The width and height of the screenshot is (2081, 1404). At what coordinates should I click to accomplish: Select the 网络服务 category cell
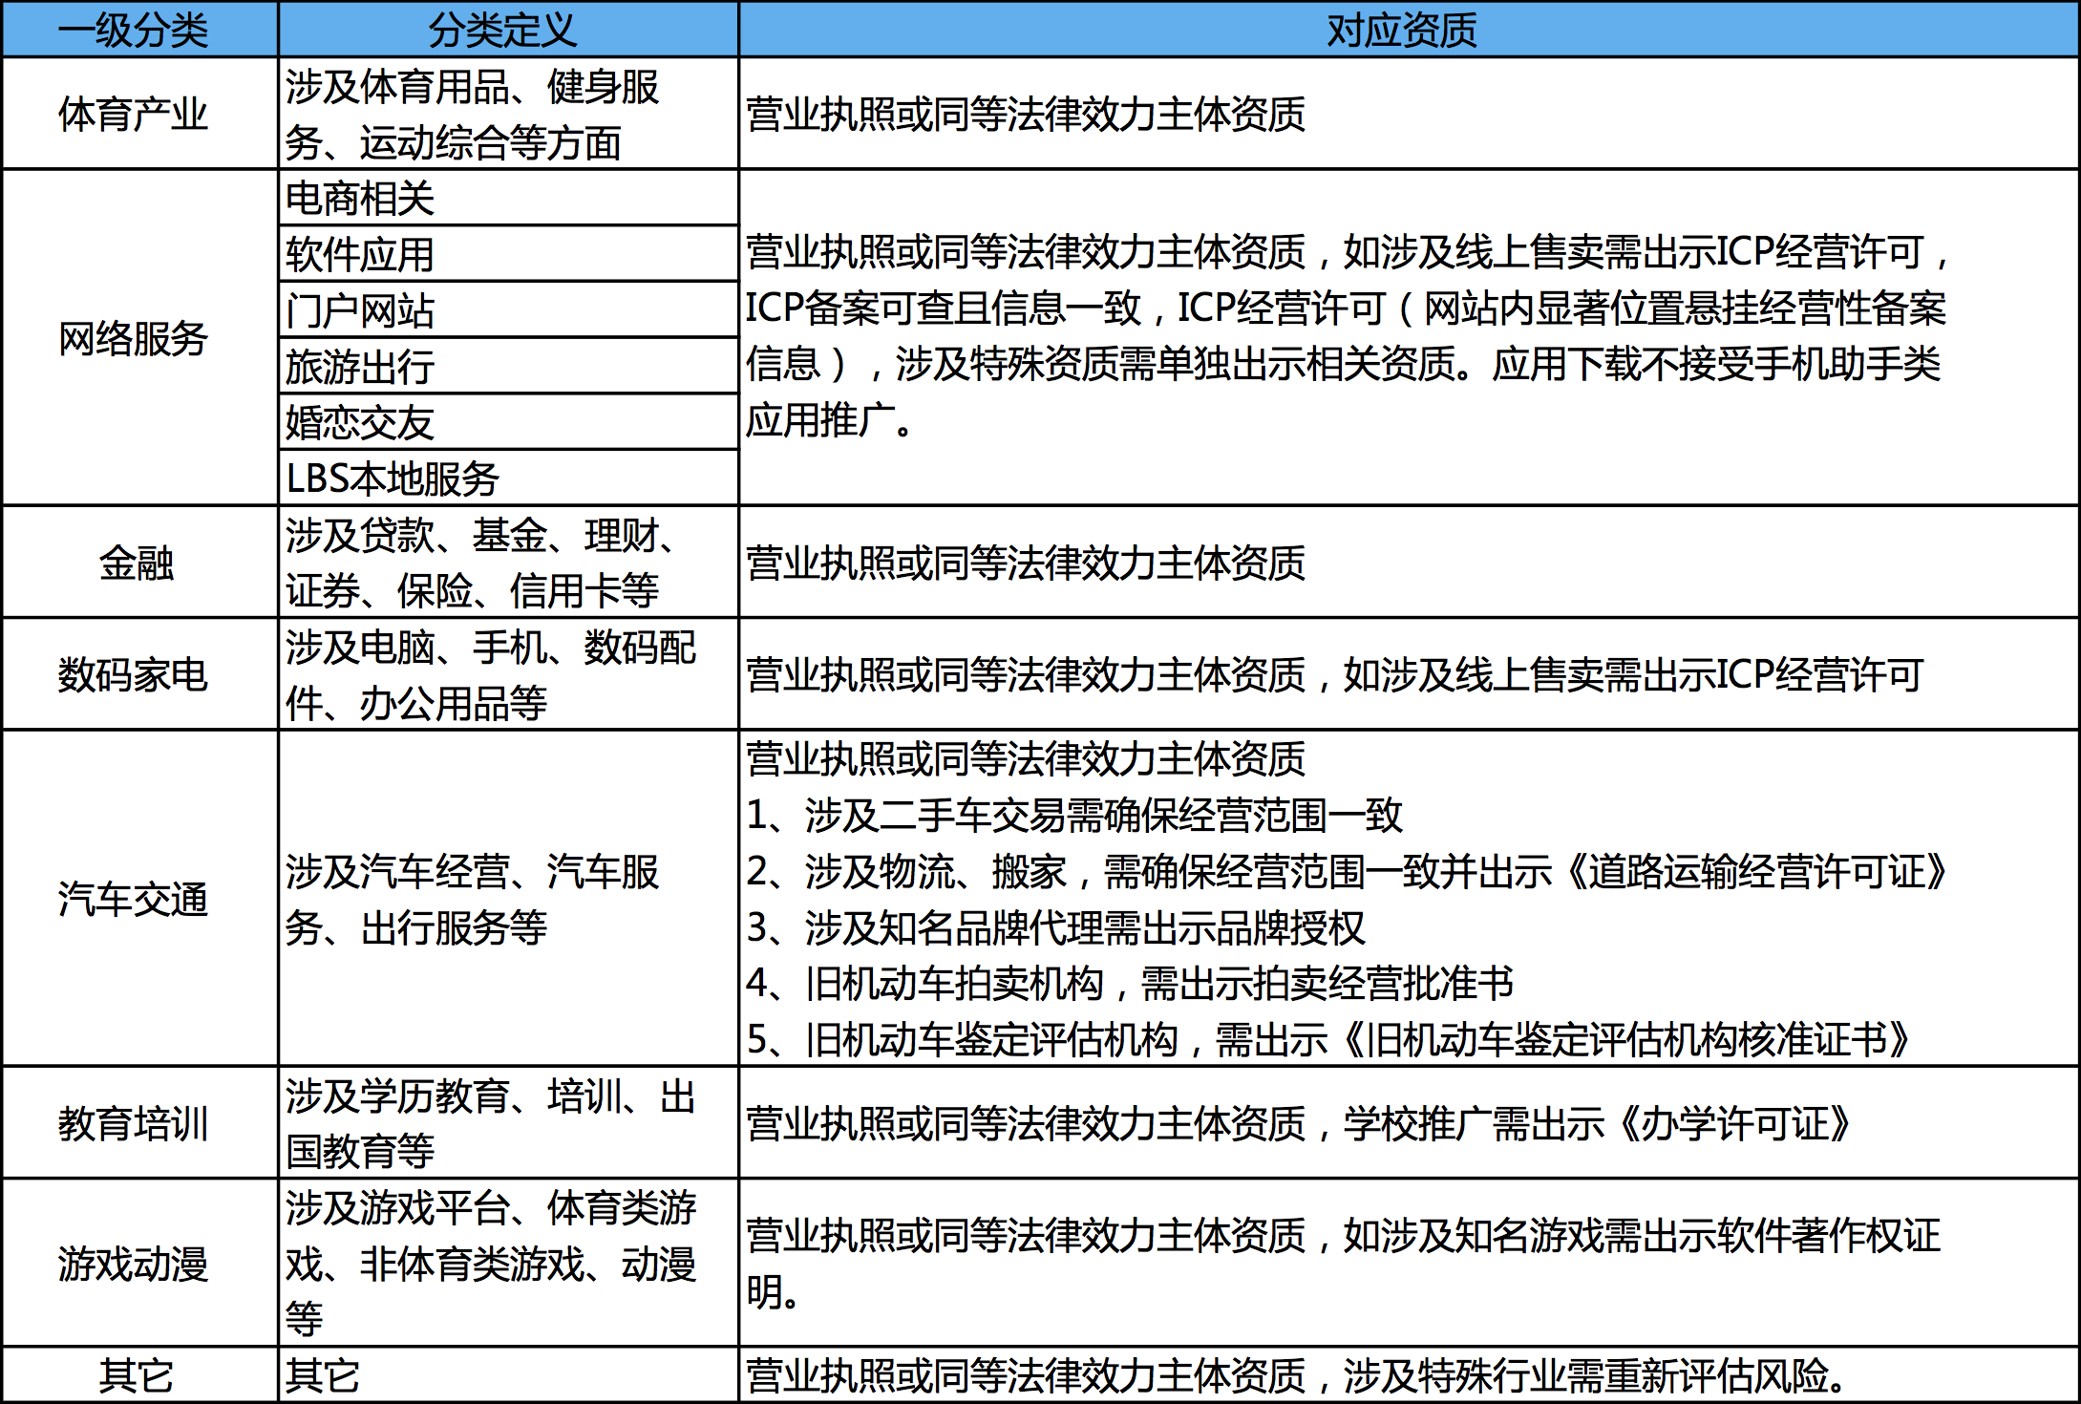coord(133,338)
